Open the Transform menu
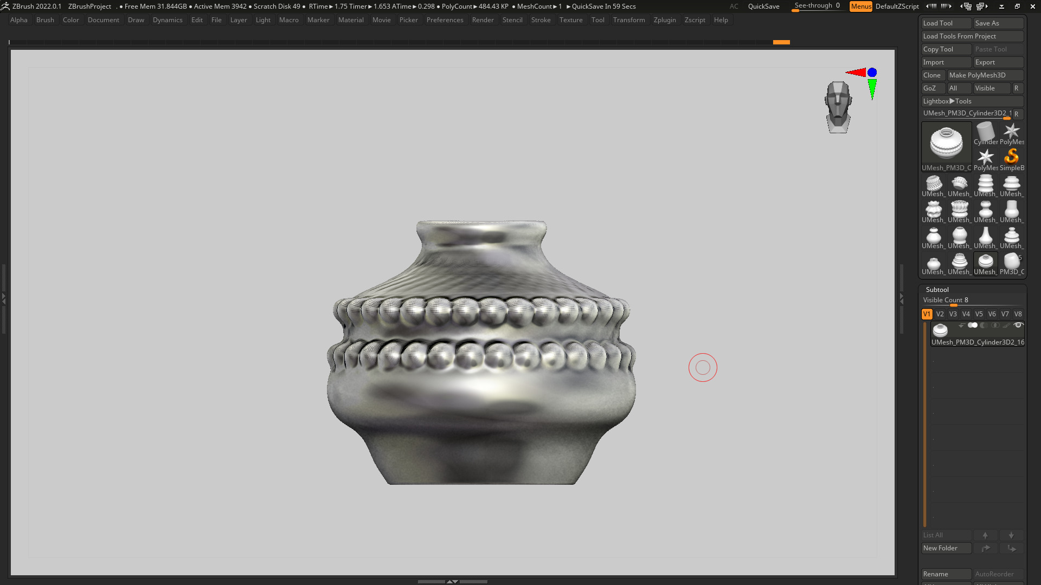1041x585 pixels. [629, 20]
